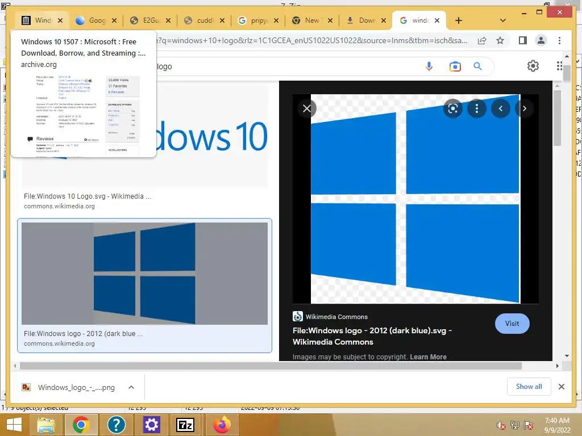Launch Firefox from the taskbar
This screenshot has width=582, height=436.
tap(222, 425)
